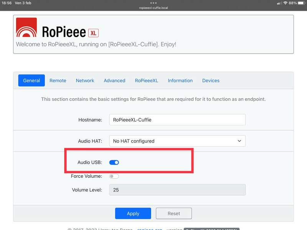Screen dimensions: 307x230
Task: Switch to the Remote tab
Action: click(x=58, y=80)
